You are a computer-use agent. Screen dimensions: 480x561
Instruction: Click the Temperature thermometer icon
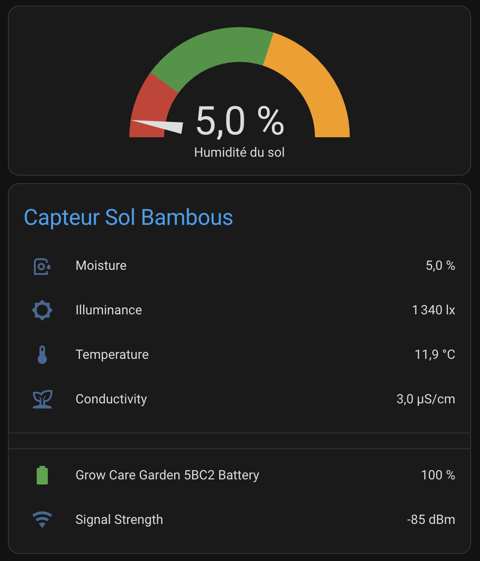pos(42,355)
